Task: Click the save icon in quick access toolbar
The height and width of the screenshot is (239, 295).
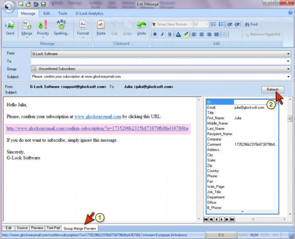Action: coord(44,4)
